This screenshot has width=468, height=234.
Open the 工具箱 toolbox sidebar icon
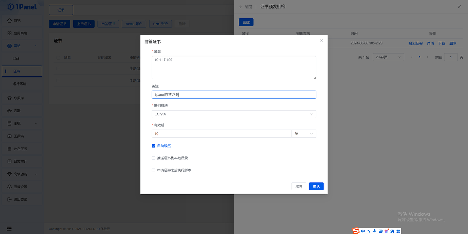pos(10,136)
